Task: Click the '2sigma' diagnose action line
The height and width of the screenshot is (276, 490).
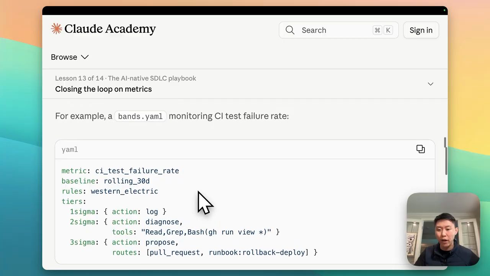Action: coord(126,222)
